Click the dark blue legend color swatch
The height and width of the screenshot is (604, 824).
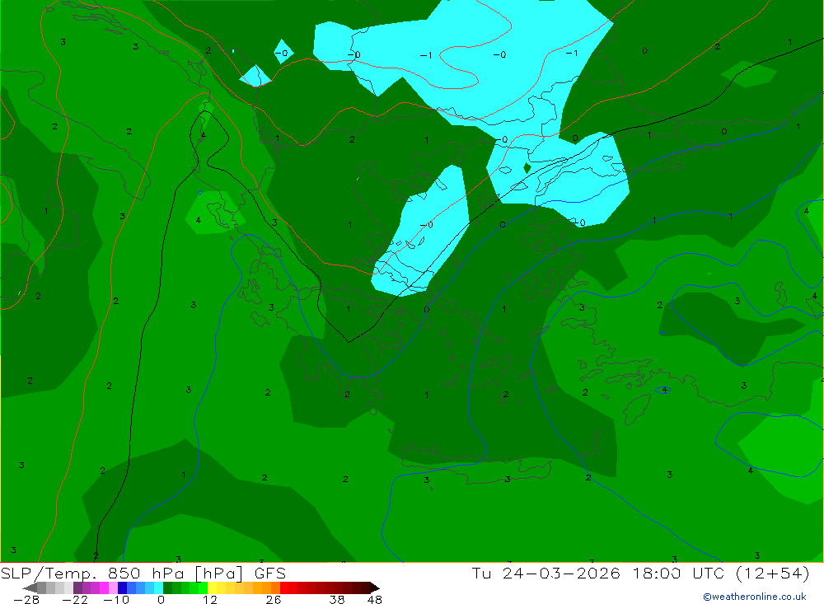click(122, 588)
